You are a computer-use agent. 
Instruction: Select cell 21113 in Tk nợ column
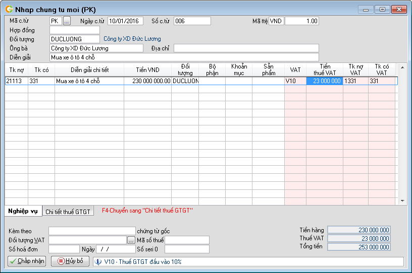[x=17, y=81]
